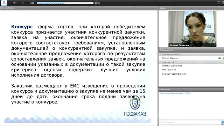Click the Общий чат panel header
224x126 pixels.
coord(191,89)
